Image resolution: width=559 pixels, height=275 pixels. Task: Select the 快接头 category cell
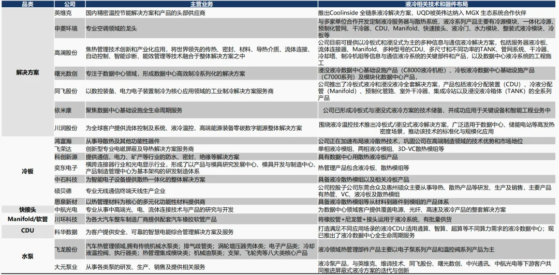point(27,209)
